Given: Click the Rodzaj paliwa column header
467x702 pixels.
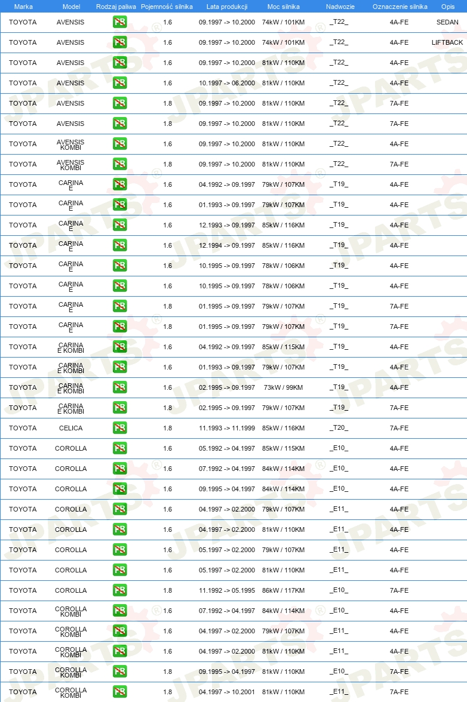Looking at the screenshot, I should point(116,7).
